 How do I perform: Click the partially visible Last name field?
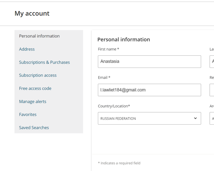tap(212, 62)
